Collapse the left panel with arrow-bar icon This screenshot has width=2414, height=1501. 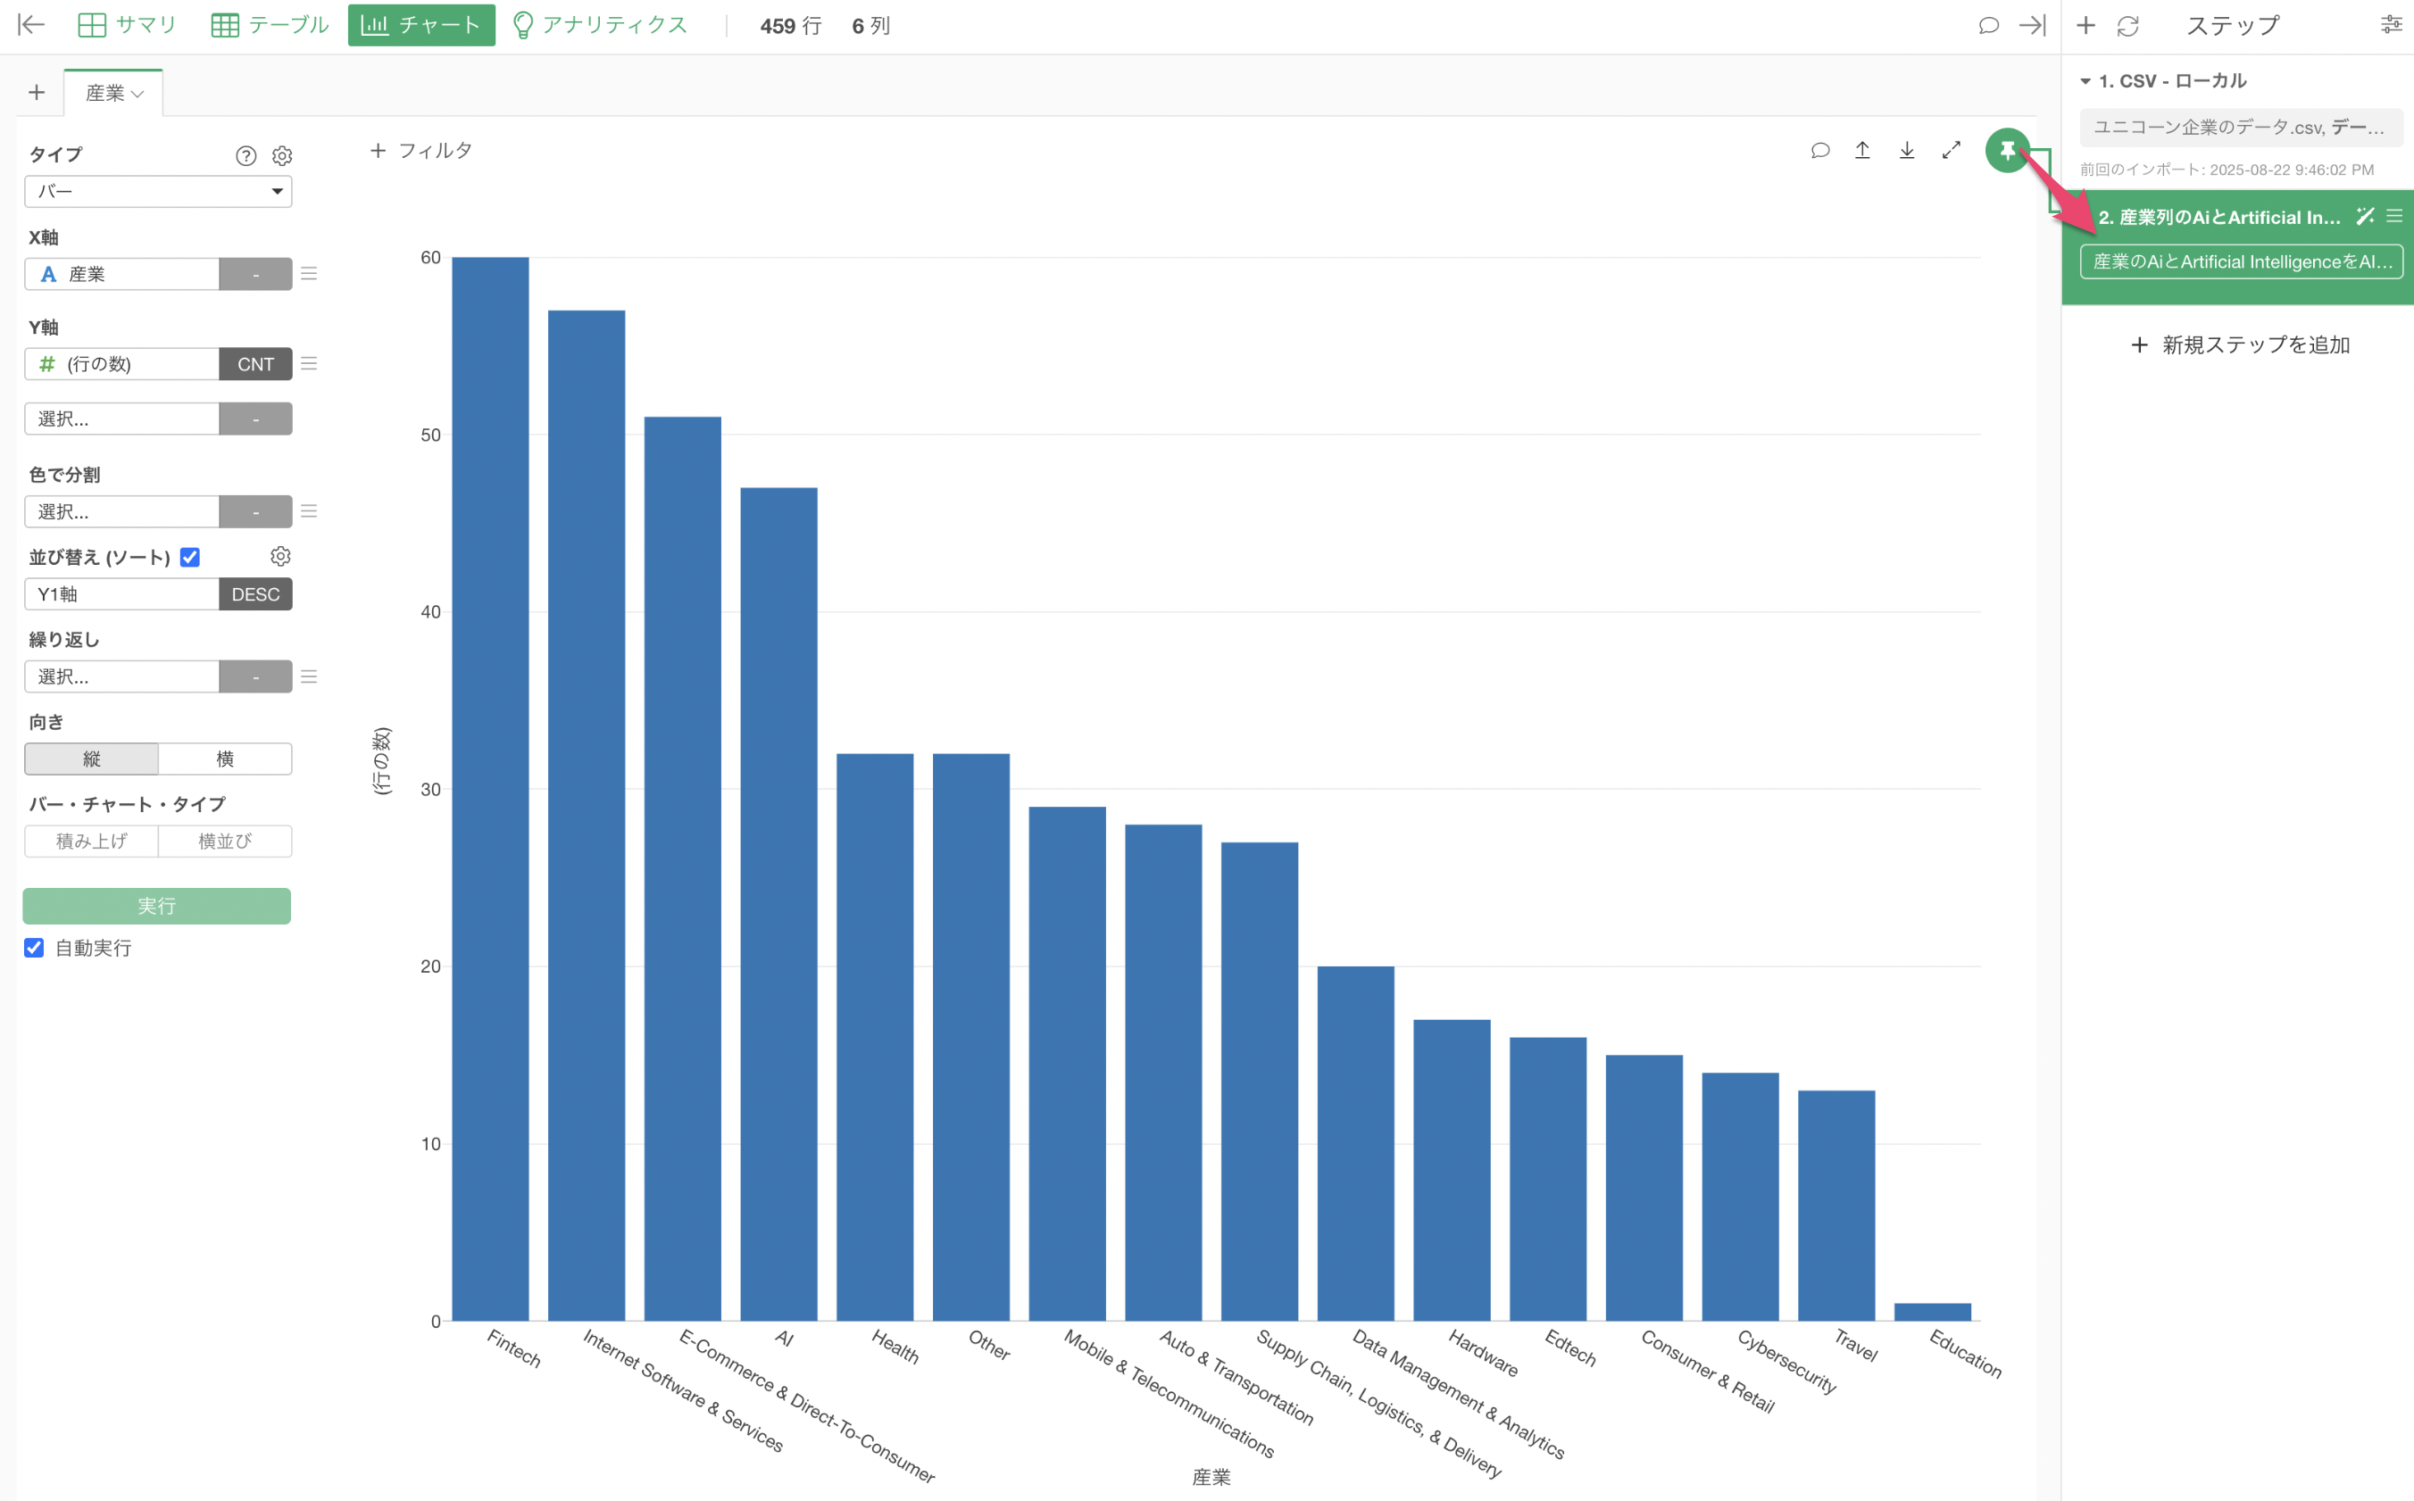(30, 25)
